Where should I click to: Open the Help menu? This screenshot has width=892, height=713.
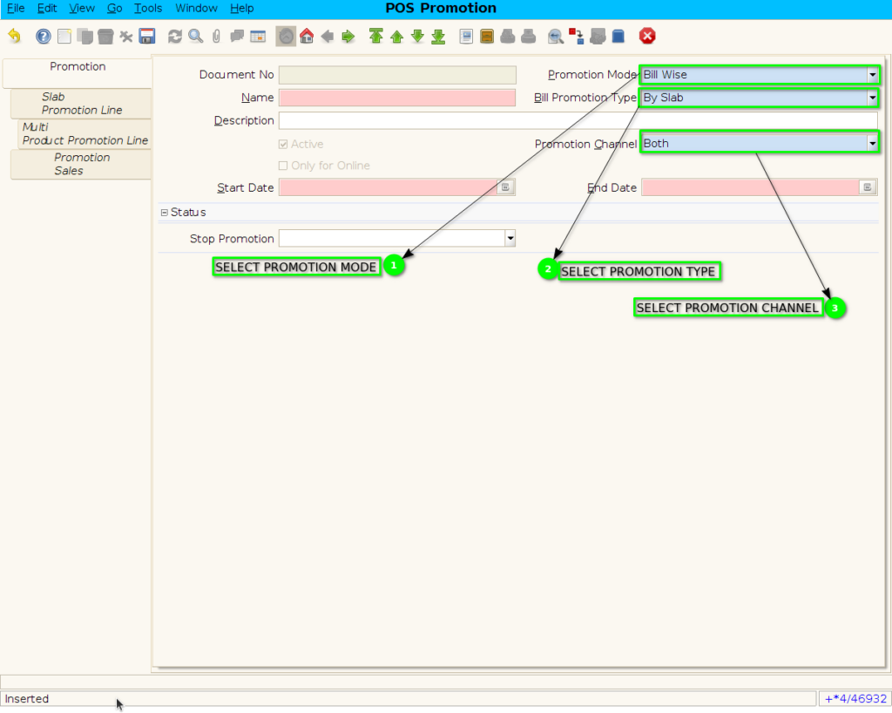pos(242,8)
